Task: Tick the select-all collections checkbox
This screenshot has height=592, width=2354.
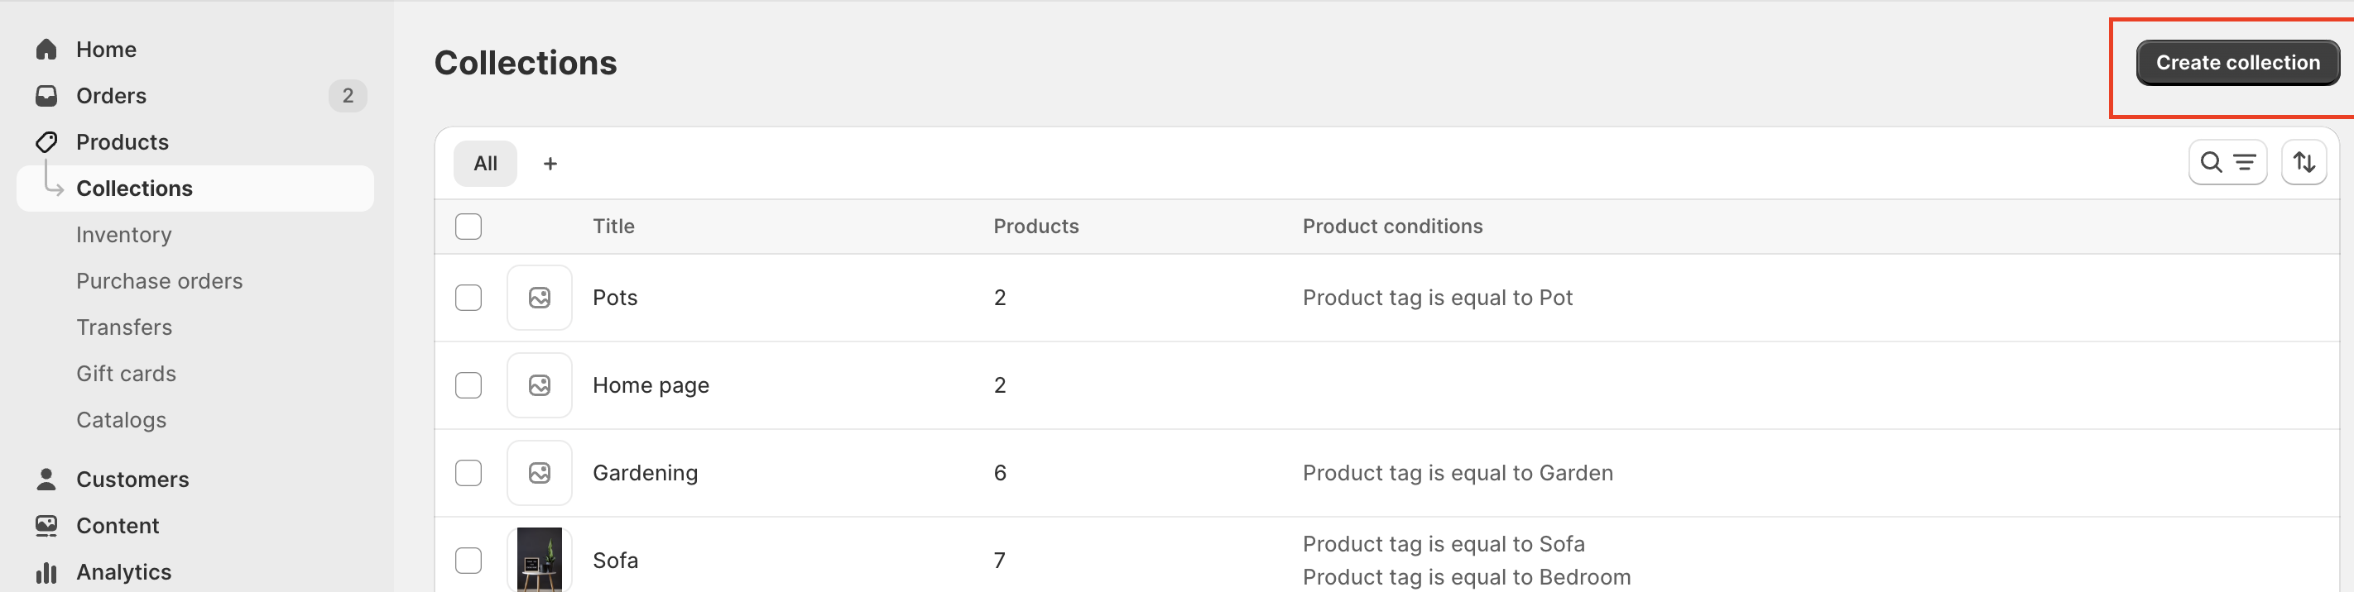Action: pyautogui.click(x=468, y=227)
